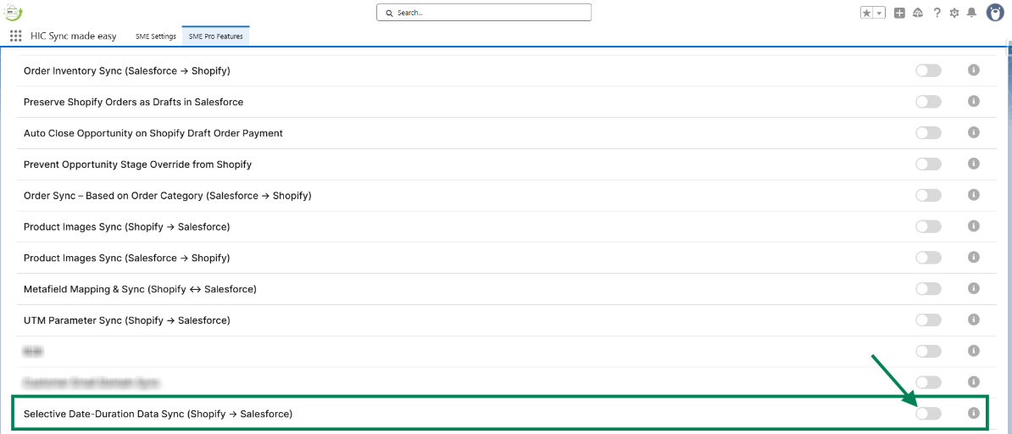Open the setup gear icon
Screen dimensions: 1012x434
954,13
